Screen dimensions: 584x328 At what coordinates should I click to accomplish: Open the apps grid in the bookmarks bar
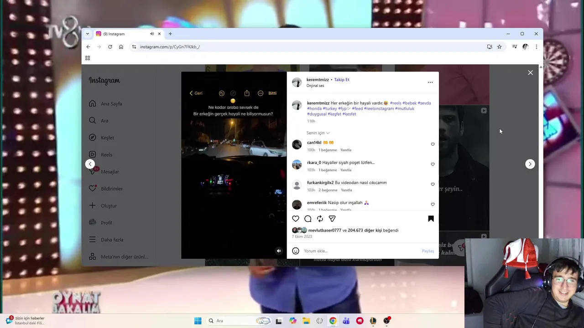pyautogui.click(x=88, y=58)
